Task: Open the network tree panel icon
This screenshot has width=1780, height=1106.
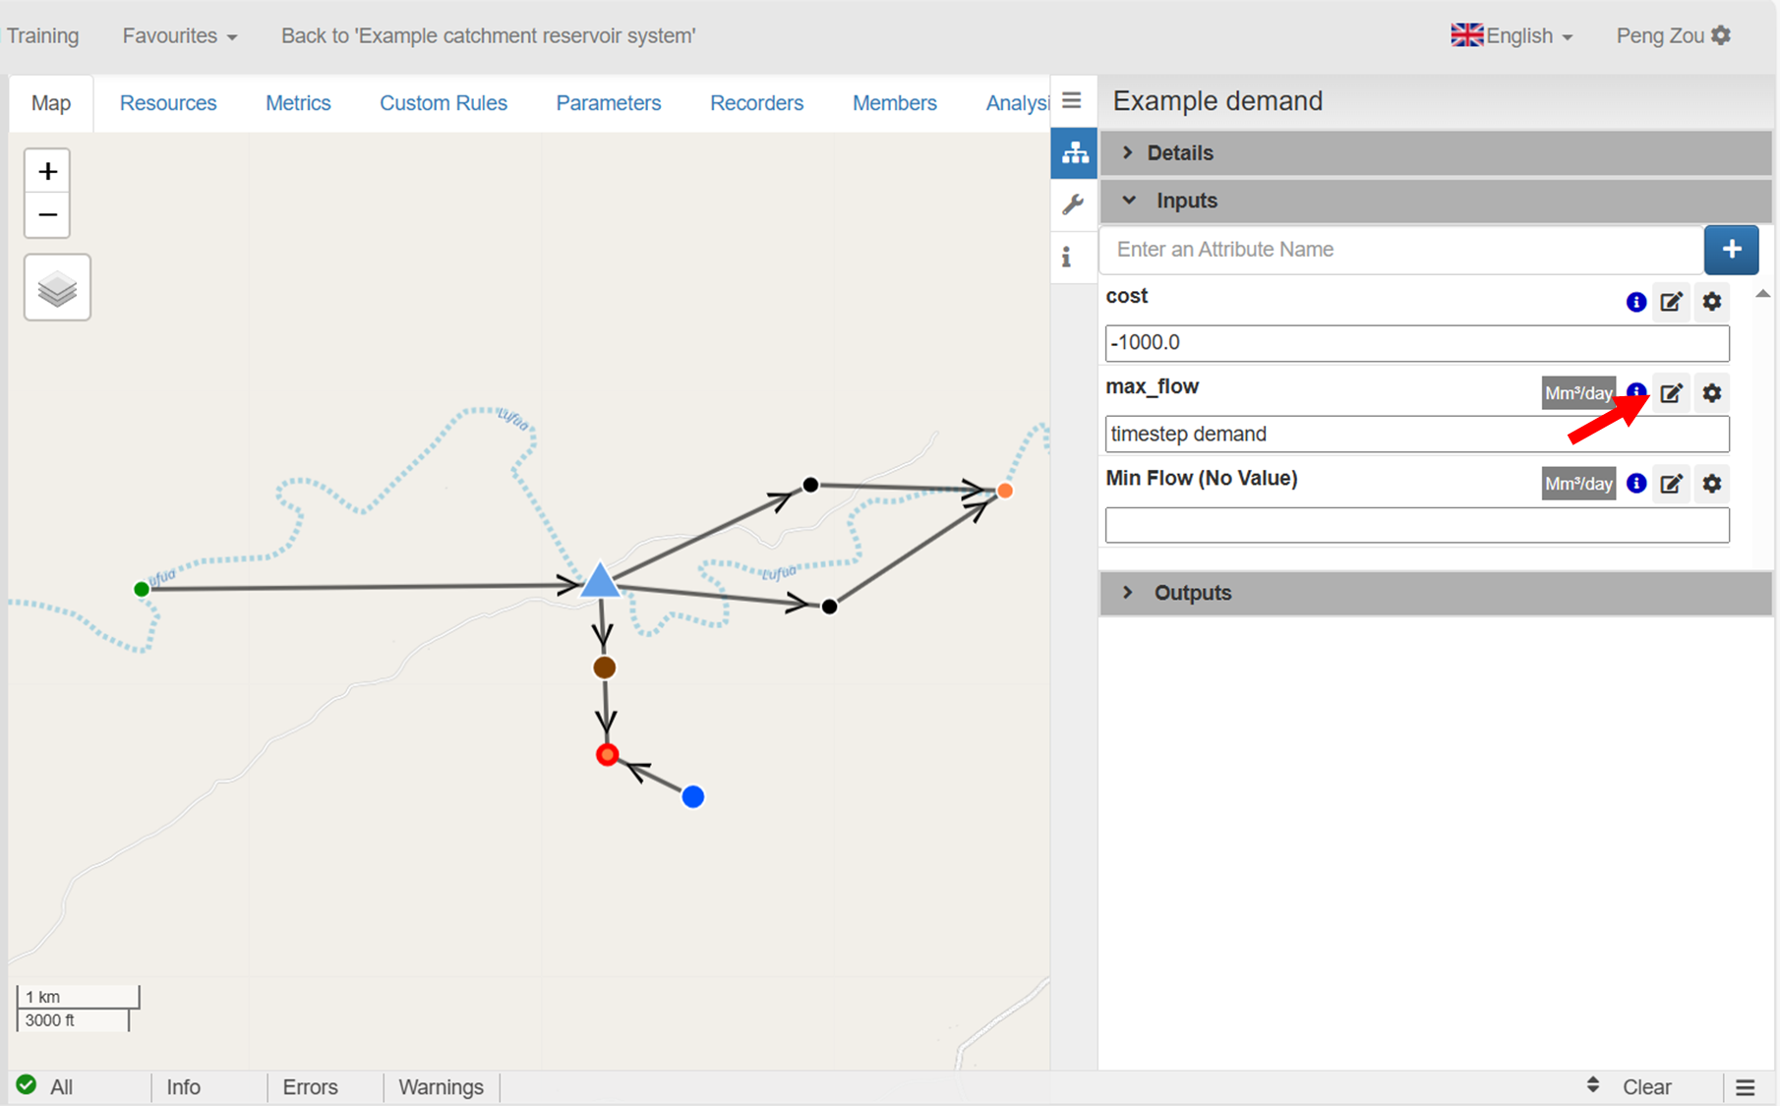Action: pyautogui.click(x=1074, y=153)
